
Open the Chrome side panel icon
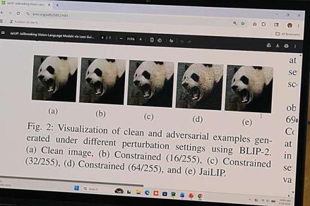(277, 25)
